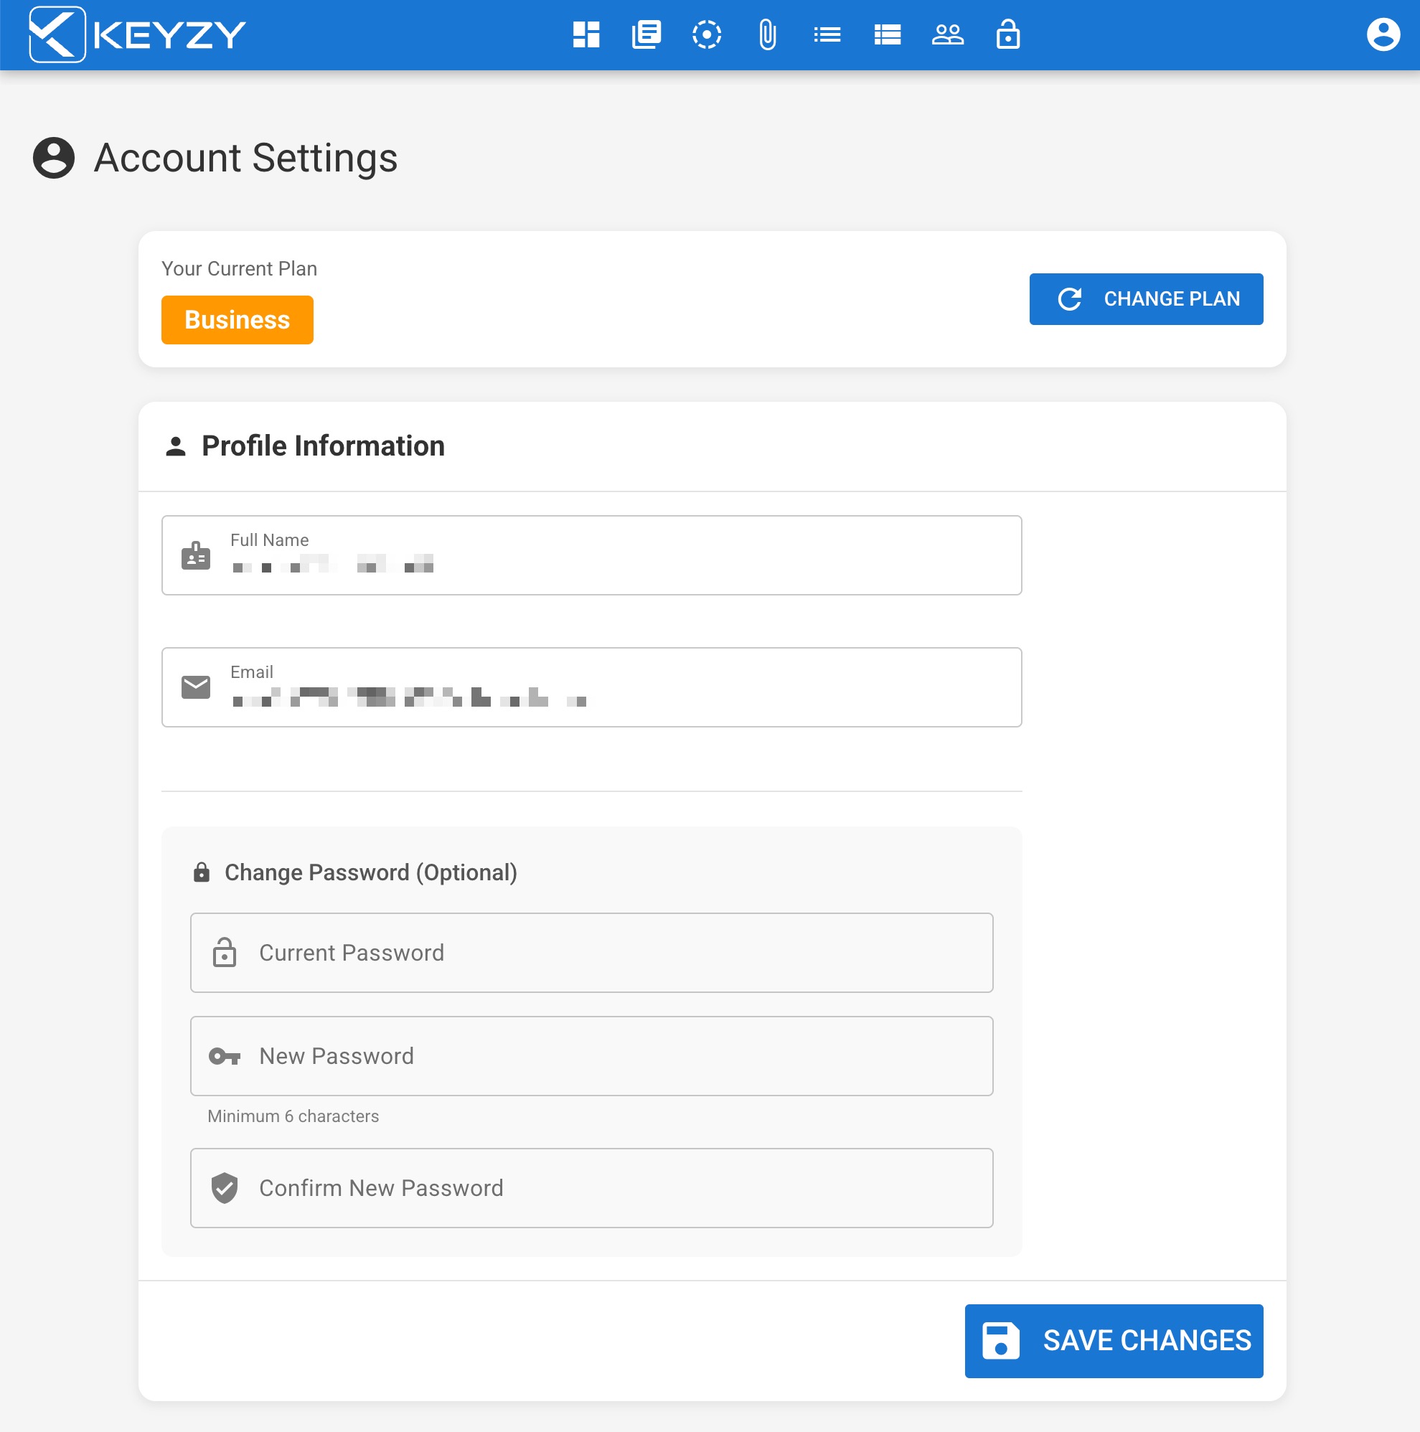Image resolution: width=1420 pixels, height=1432 pixels.
Task: Click the Profile Information heading
Action: click(x=323, y=446)
